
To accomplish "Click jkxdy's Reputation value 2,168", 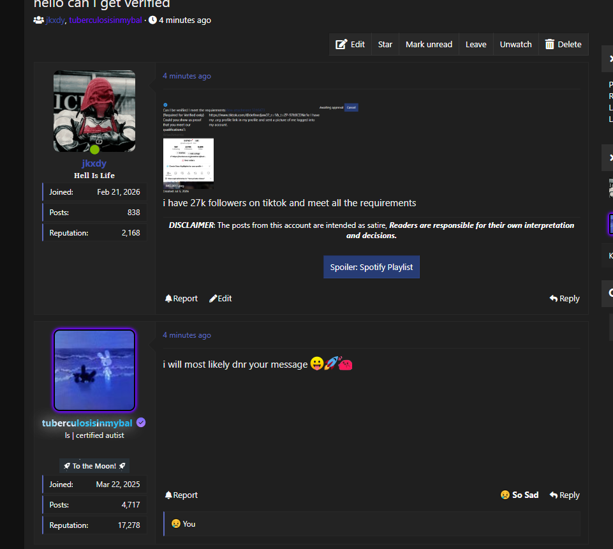I will (131, 233).
